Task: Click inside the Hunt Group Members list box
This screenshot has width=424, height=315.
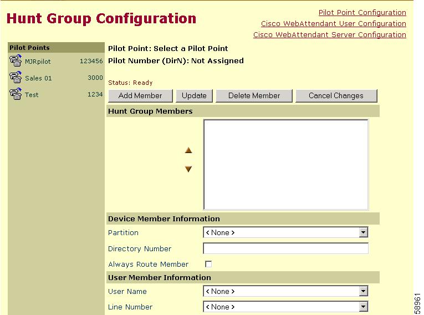Action: [286, 165]
